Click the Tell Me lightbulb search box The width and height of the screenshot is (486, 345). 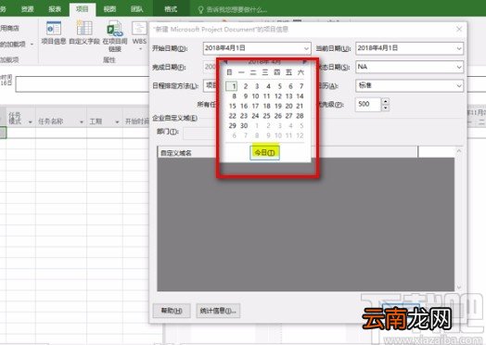coord(233,9)
